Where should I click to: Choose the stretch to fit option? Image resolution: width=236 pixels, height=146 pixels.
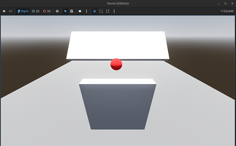tap(108, 11)
